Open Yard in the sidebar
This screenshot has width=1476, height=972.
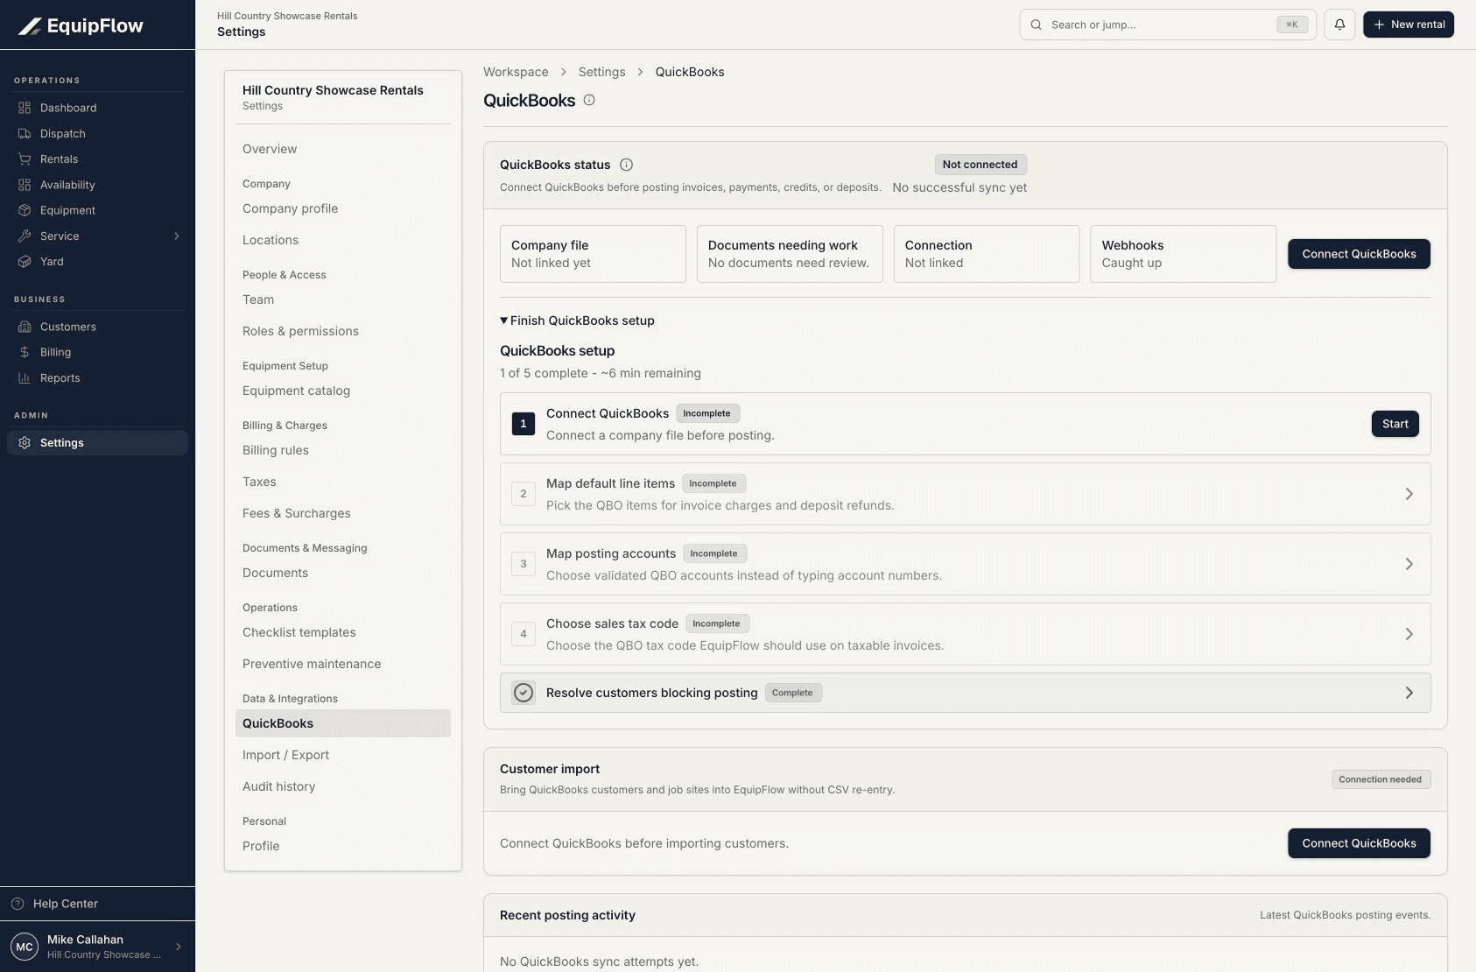(97, 261)
